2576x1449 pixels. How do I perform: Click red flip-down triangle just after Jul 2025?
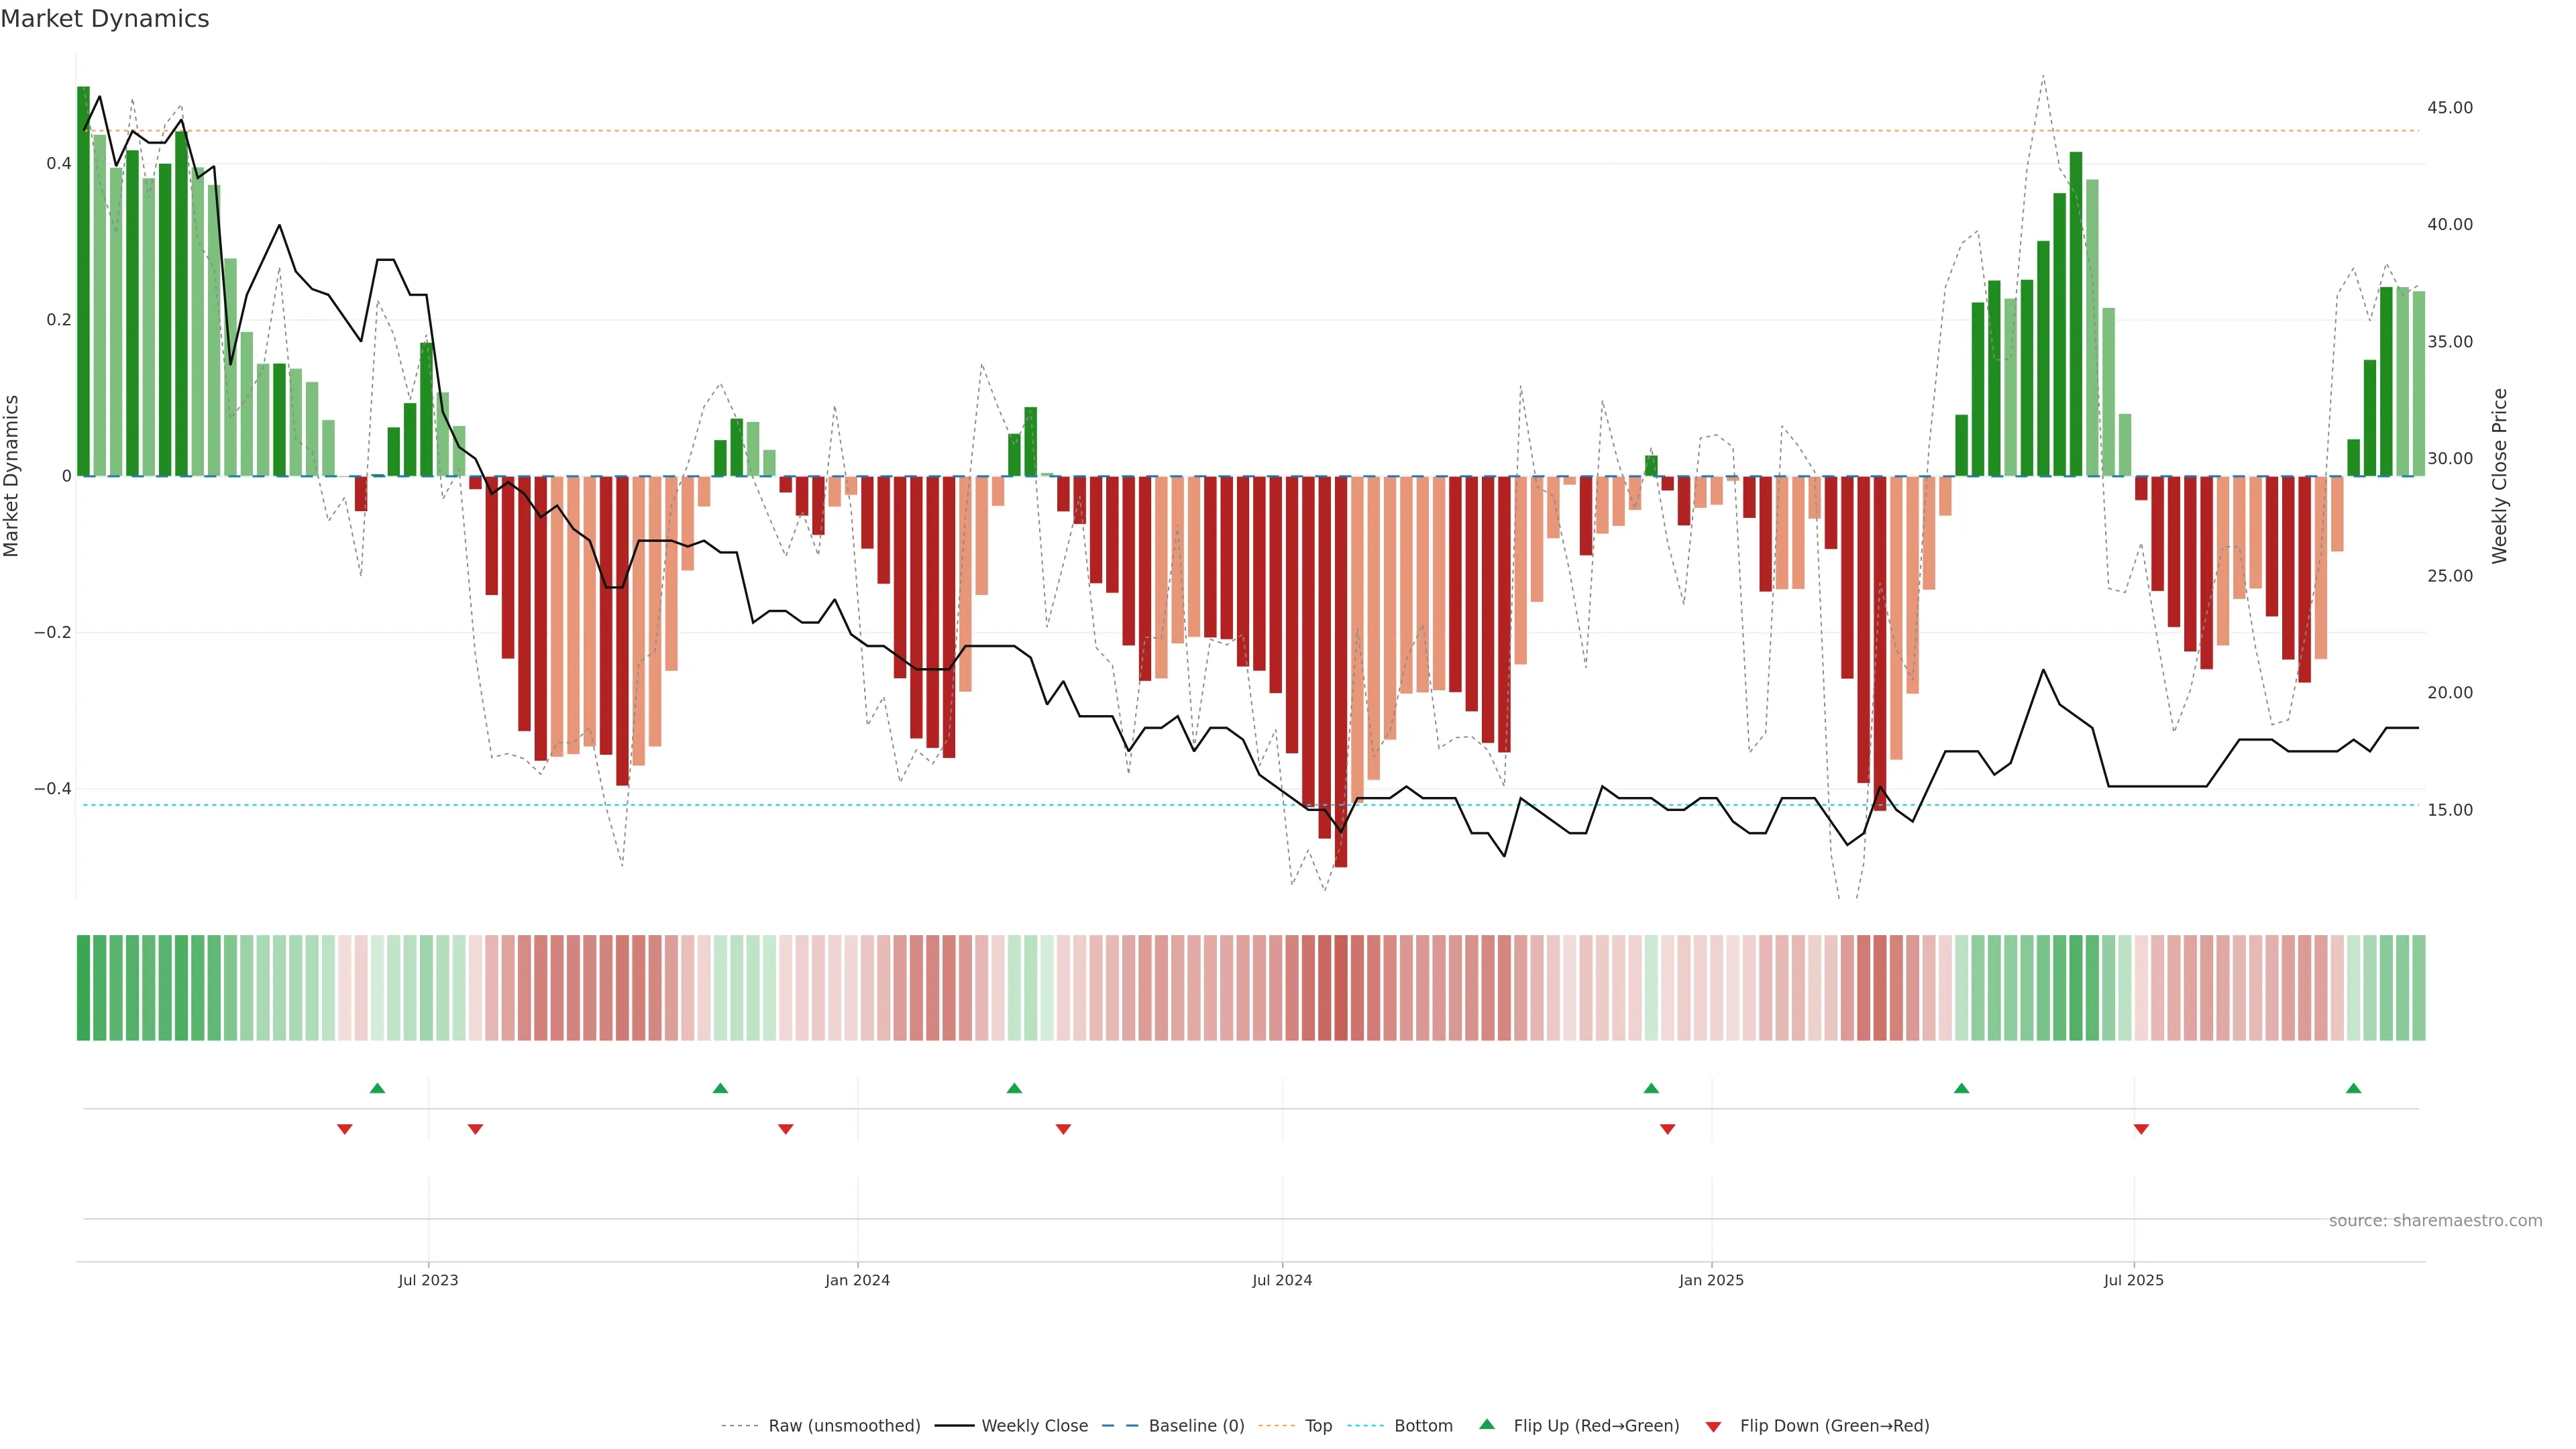2141,1129
